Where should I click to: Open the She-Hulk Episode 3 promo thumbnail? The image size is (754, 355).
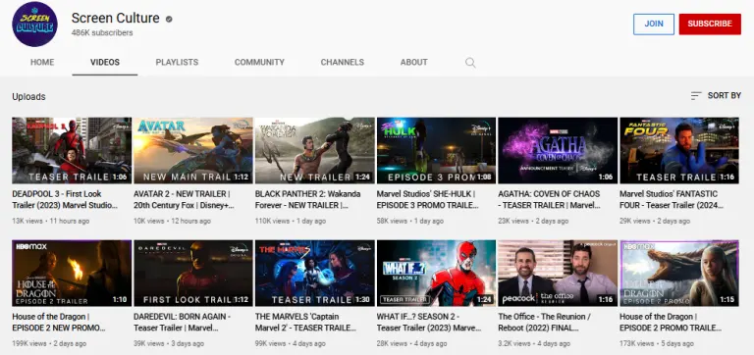(x=436, y=150)
